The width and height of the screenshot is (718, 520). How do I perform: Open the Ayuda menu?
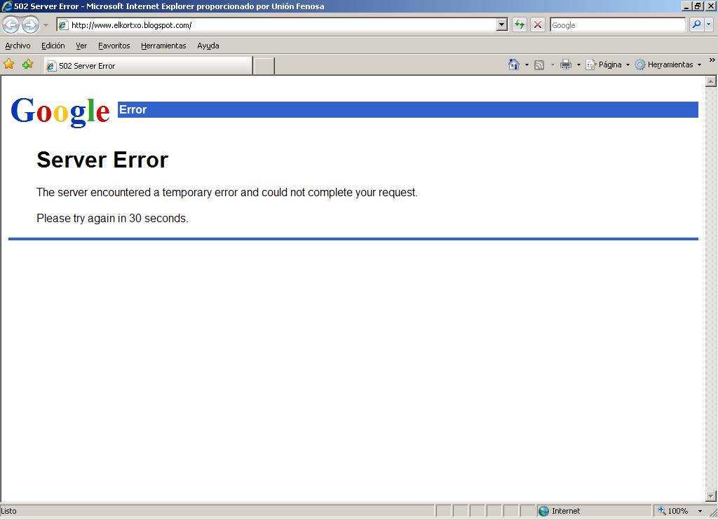[208, 46]
